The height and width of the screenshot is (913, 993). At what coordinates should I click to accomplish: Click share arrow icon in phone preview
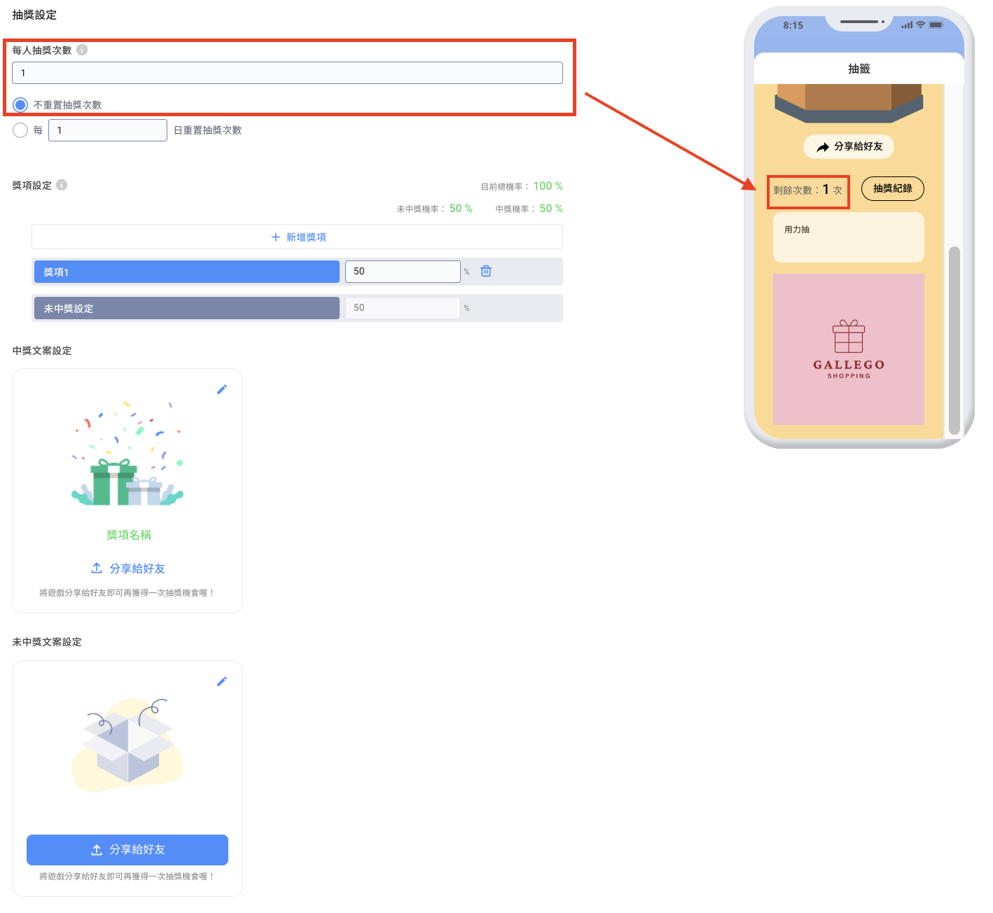pyautogui.click(x=823, y=147)
